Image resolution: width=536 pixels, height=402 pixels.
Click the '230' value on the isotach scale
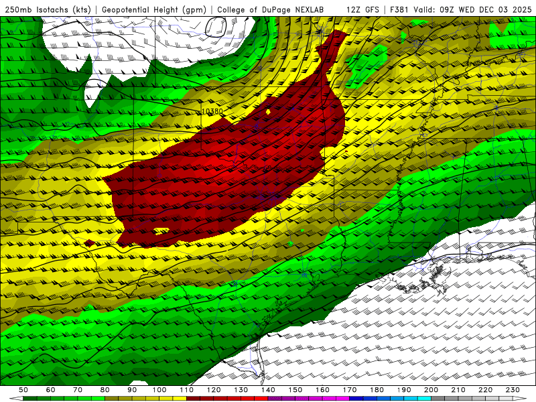click(x=513, y=390)
